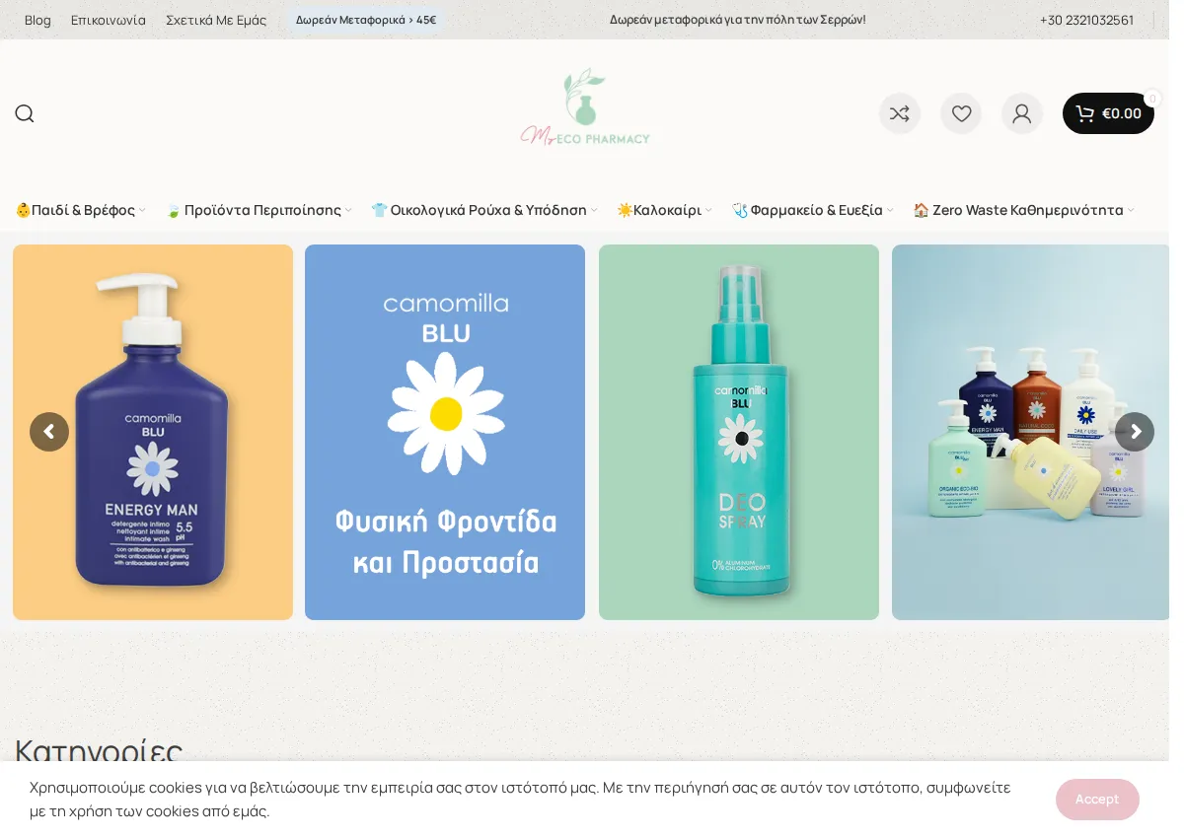Click the leaf emoji icon in menu
Image resolution: width=1184 pixels, height=838 pixels.
pos(174,210)
